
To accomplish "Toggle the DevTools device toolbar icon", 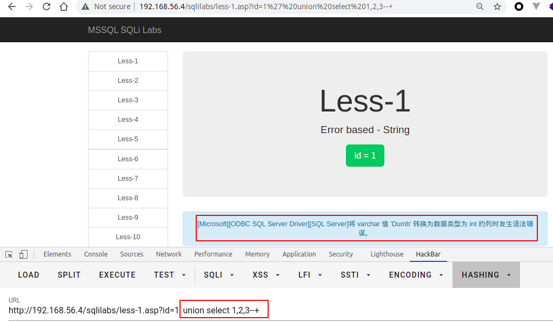I will pyautogui.click(x=23, y=254).
